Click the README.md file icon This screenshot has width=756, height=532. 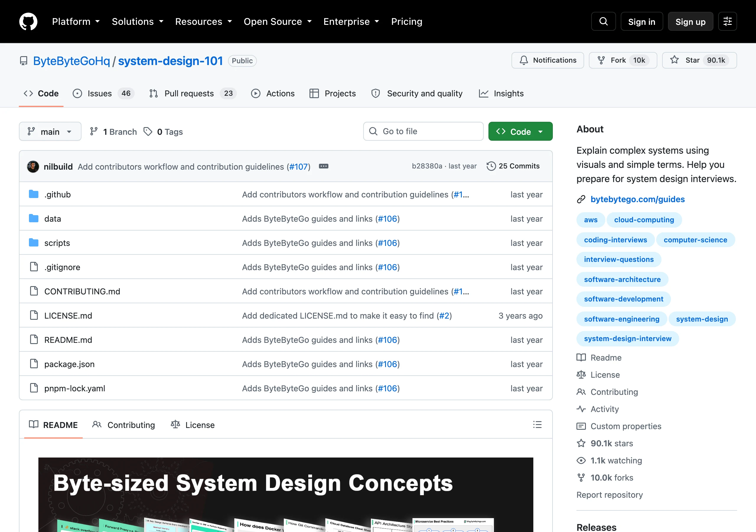click(34, 340)
